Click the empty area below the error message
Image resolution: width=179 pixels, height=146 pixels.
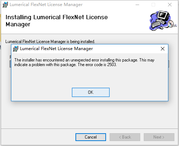pos(90,77)
